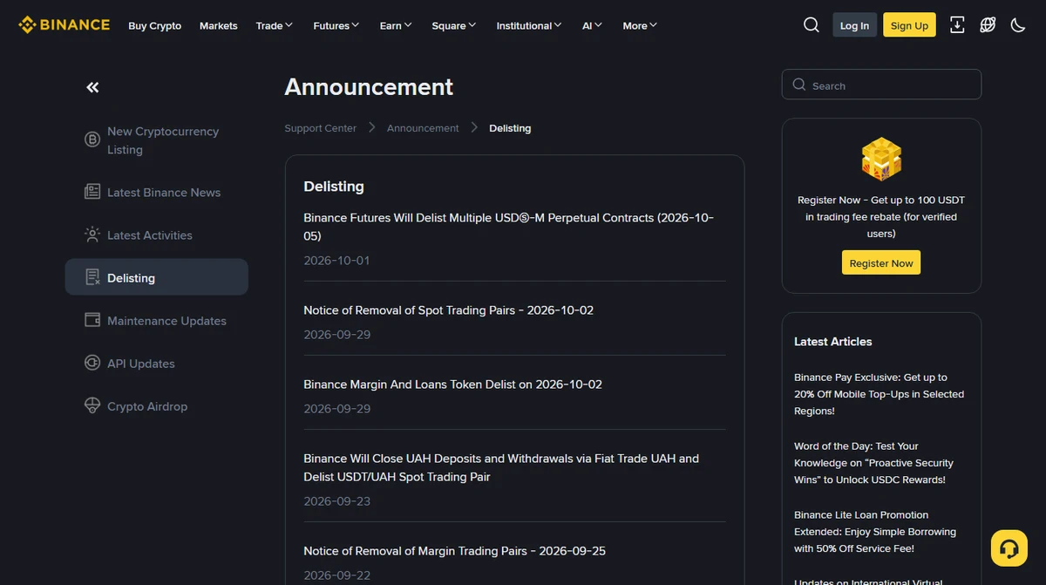Expand the Futures dropdown menu

point(336,25)
